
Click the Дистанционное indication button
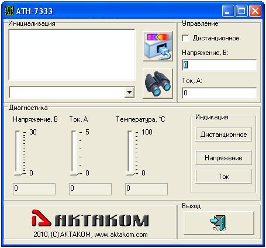pyautogui.click(x=223, y=135)
